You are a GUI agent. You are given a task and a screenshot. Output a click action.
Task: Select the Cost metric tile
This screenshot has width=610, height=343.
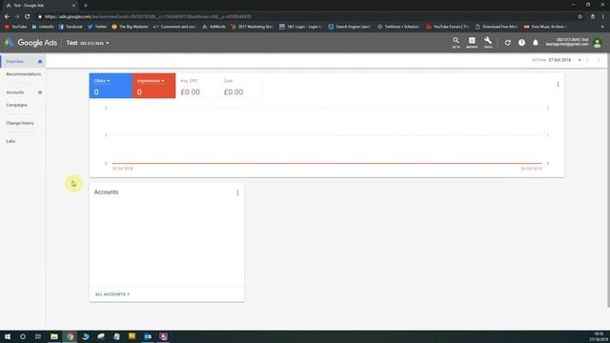240,86
